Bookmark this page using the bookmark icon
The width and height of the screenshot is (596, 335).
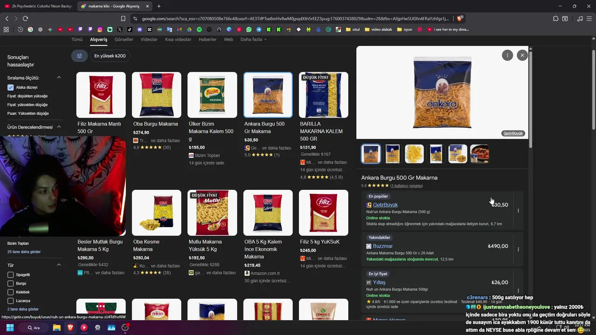[x=123, y=19]
